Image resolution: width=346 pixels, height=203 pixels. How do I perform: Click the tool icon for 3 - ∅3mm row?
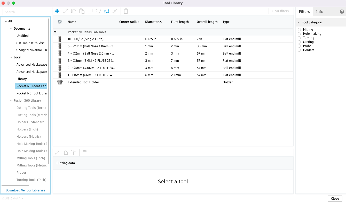pos(60,61)
